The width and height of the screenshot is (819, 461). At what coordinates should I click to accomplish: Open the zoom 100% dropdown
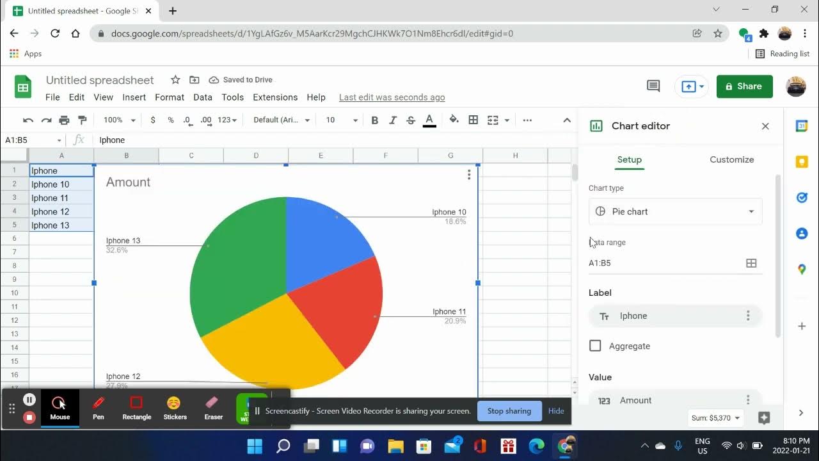[x=120, y=120]
